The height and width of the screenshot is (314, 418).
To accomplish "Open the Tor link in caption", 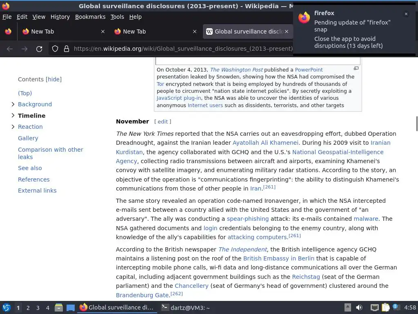I will pos(160,84).
